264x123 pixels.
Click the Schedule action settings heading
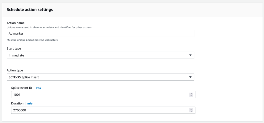(x=30, y=10)
